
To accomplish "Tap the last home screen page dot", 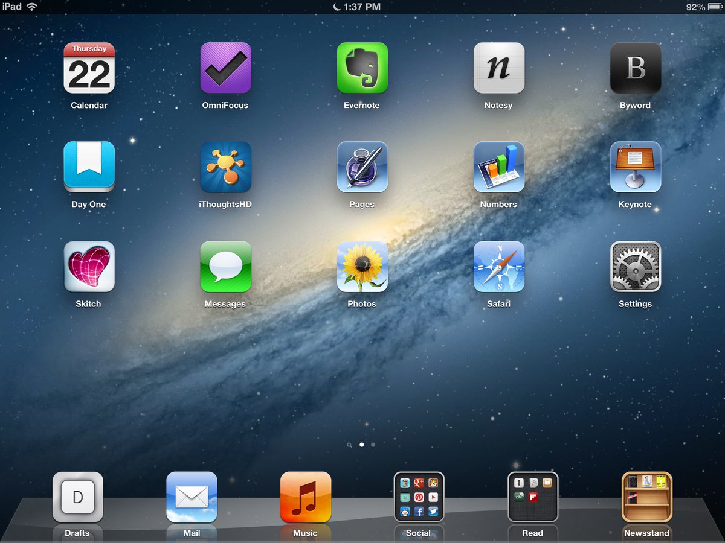I will (x=373, y=445).
